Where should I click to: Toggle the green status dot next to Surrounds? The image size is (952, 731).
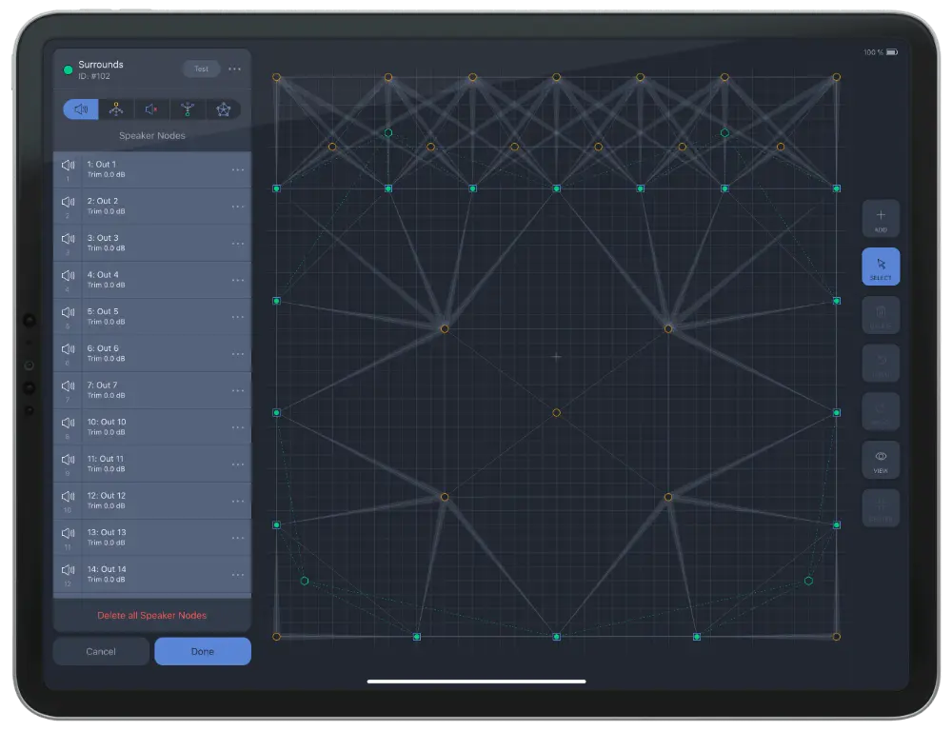click(67, 69)
